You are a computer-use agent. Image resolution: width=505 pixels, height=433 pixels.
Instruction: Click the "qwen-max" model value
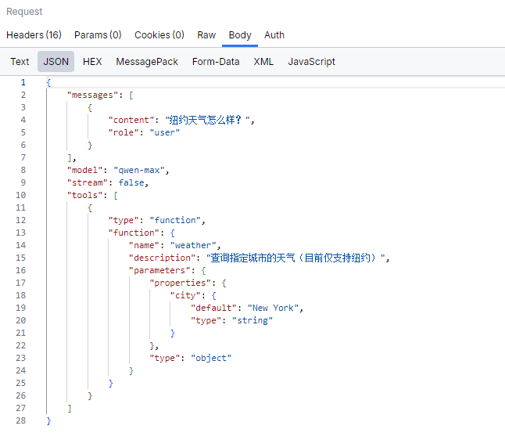pos(139,170)
